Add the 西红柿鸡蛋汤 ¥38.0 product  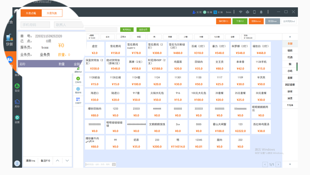(261, 127)
